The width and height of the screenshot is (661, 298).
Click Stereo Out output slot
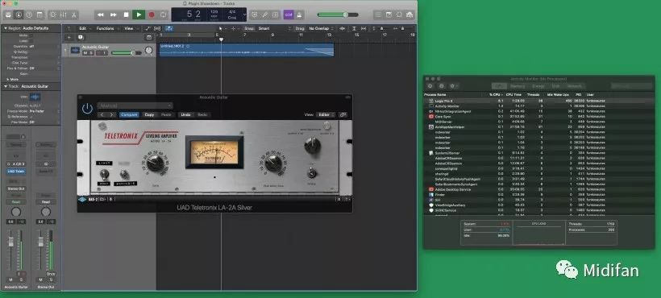(15, 189)
